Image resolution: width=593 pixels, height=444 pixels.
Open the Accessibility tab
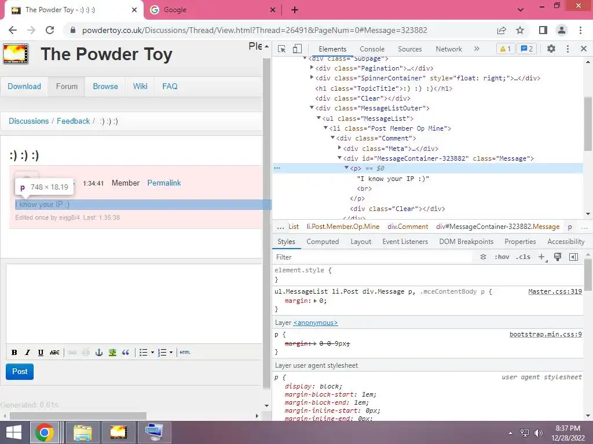coord(566,242)
